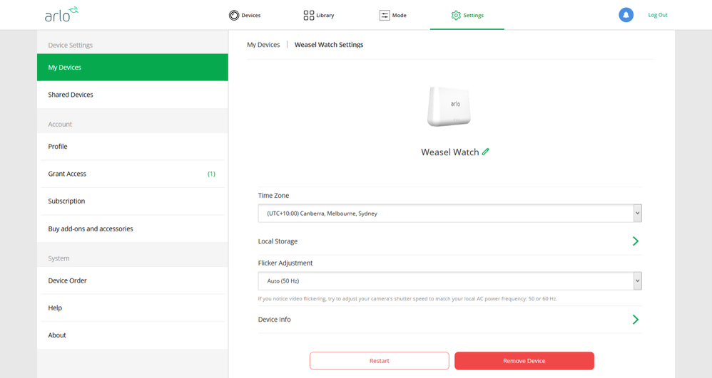712x378 pixels.
Task: Click the Local Storage label
Action: [278, 241]
